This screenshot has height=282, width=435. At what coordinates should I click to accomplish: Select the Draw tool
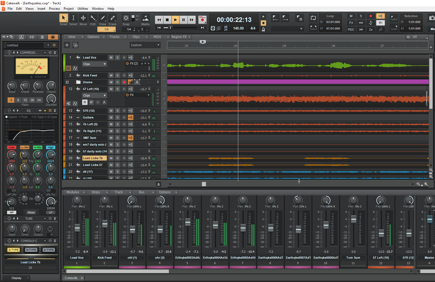103,18
